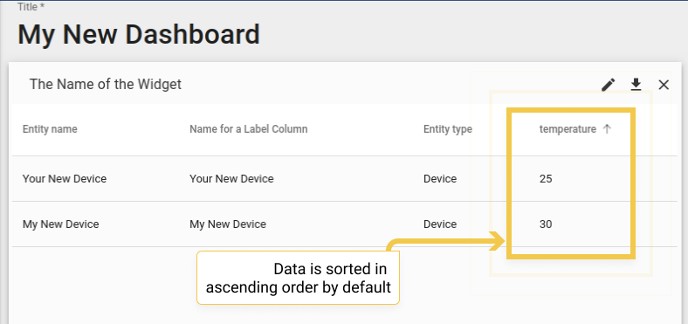Click the Title * field label

31,7
